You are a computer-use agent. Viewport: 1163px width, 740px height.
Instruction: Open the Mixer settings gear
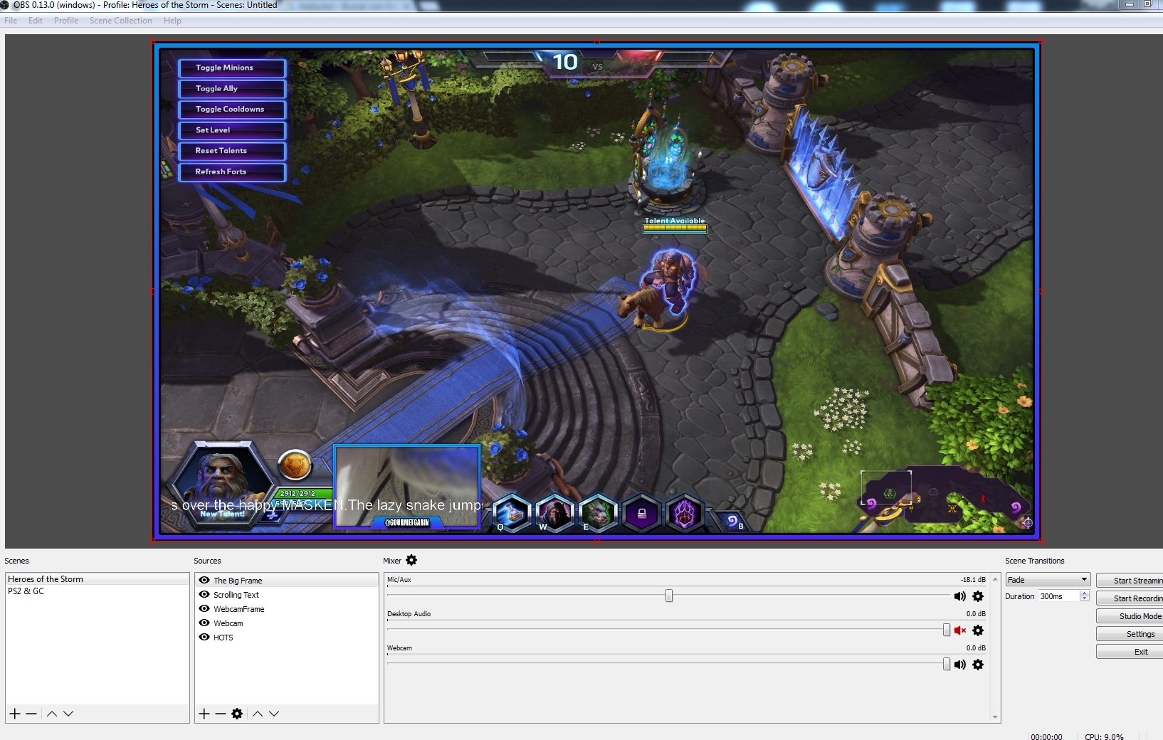(411, 561)
